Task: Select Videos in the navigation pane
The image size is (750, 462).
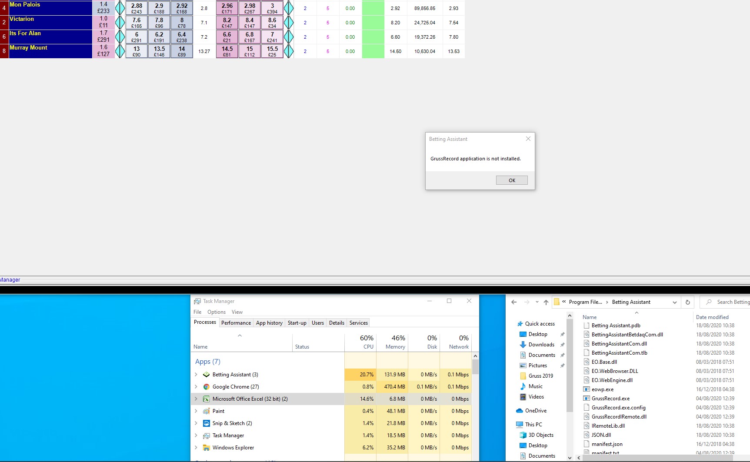Action: [536, 397]
